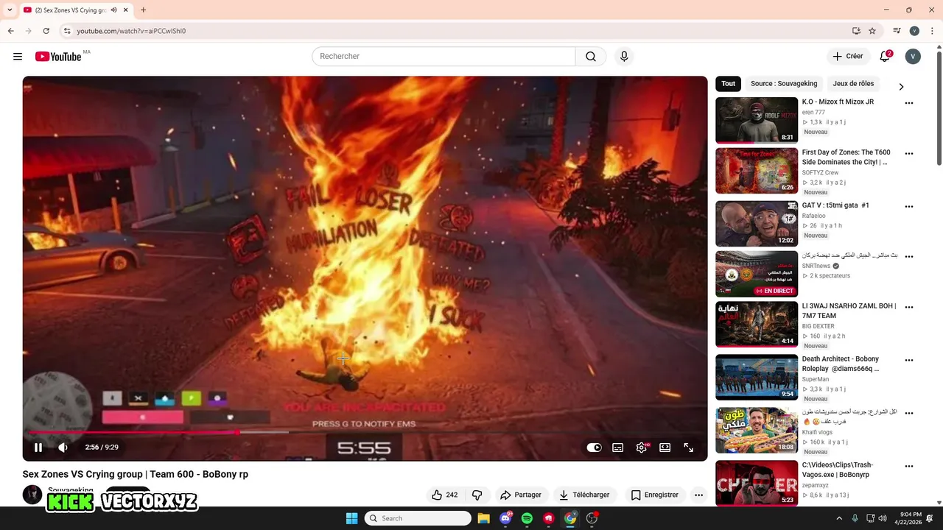
Task: Go back in browser
Action: pos(10,31)
